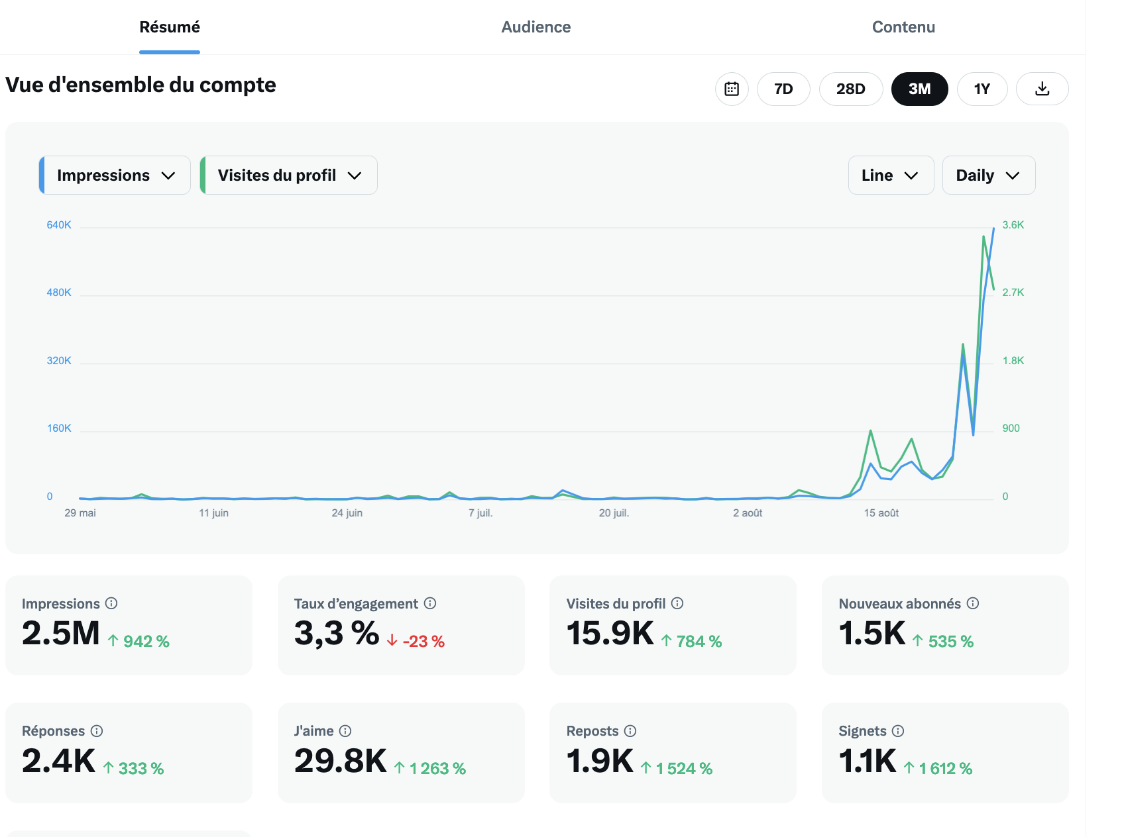
Task: Open the calendar date picker icon
Action: pyautogui.click(x=732, y=89)
